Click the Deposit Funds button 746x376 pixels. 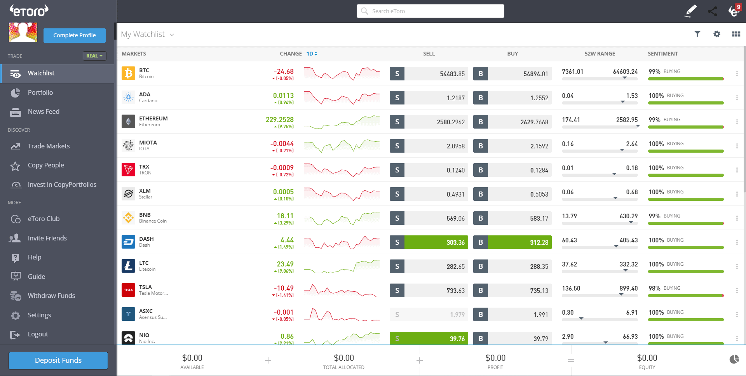[58, 360]
